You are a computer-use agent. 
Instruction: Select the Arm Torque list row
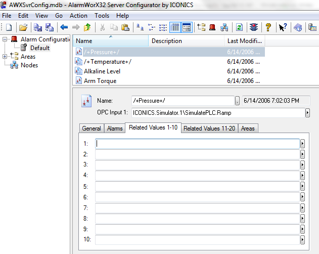click(x=169, y=80)
